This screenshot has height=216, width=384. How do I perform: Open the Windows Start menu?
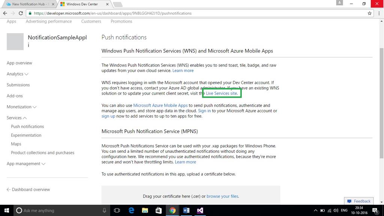pos(7,211)
